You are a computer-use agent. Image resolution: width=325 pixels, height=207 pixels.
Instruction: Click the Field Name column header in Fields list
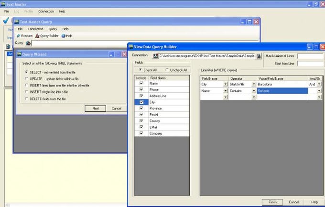pyautogui.click(x=169, y=78)
